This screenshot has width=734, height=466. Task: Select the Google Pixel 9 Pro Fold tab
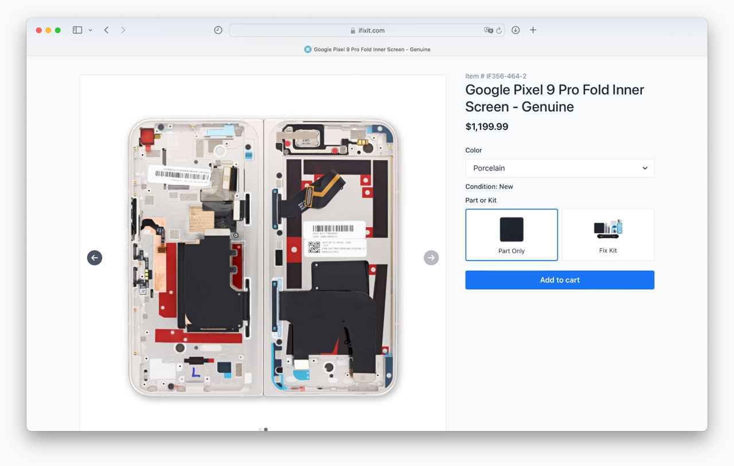click(367, 49)
